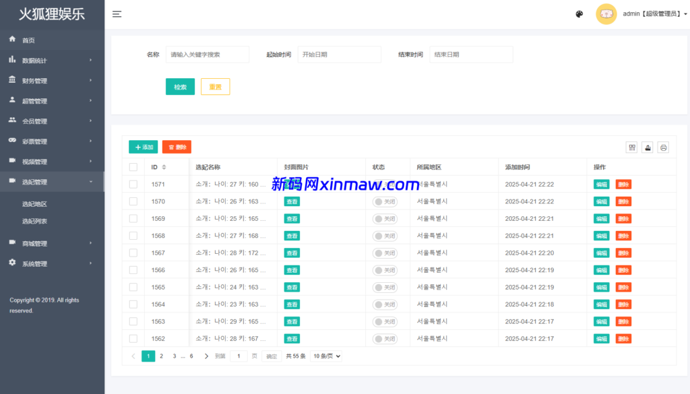Click 编辑 for row ID 1569
The height and width of the screenshot is (394, 690).
pyautogui.click(x=601, y=218)
